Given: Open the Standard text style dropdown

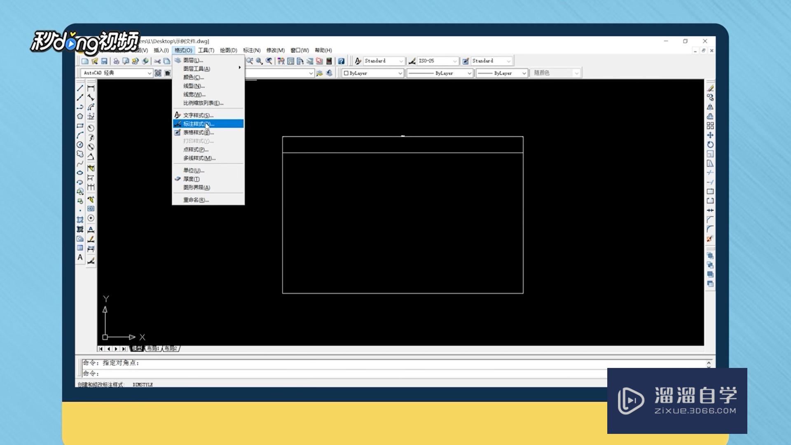Looking at the screenshot, I should [384, 61].
